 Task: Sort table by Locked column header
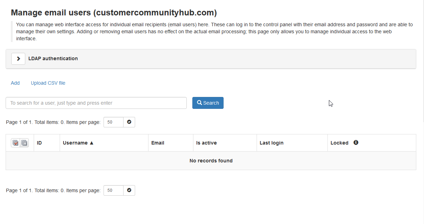[x=339, y=143]
